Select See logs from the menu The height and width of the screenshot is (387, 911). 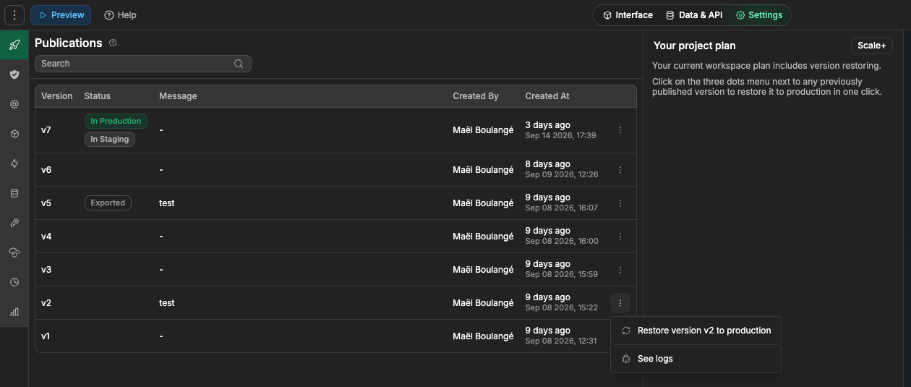coord(696,359)
